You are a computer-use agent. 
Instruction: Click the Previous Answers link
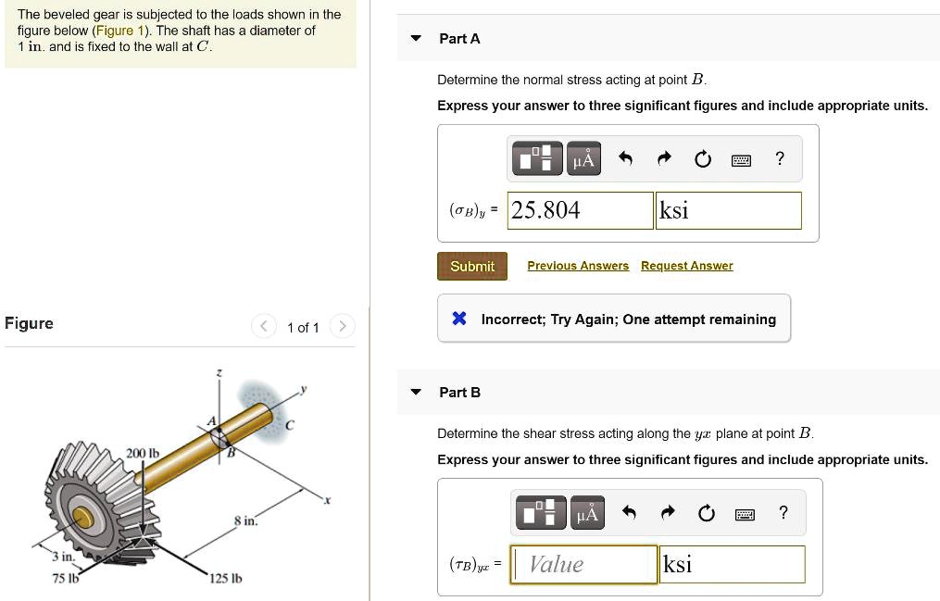tap(578, 265)
